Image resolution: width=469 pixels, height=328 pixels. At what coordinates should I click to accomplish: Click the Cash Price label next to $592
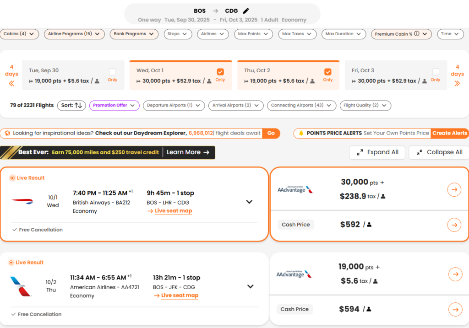point(295,225)
